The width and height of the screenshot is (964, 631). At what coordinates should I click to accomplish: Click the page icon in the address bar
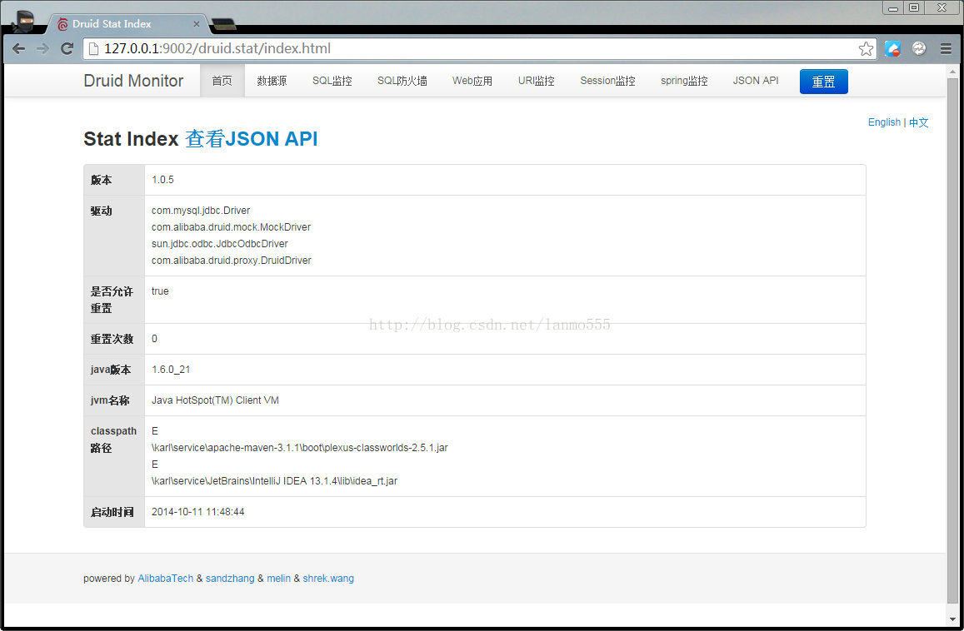click(x=93, y=48)
